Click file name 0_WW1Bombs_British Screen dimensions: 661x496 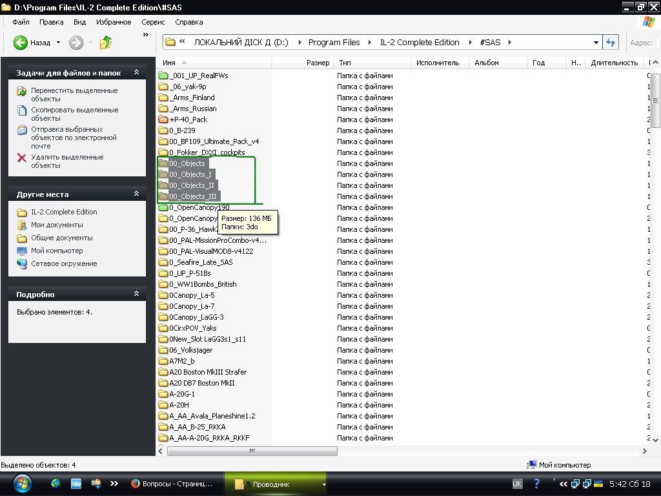(203, 284)
